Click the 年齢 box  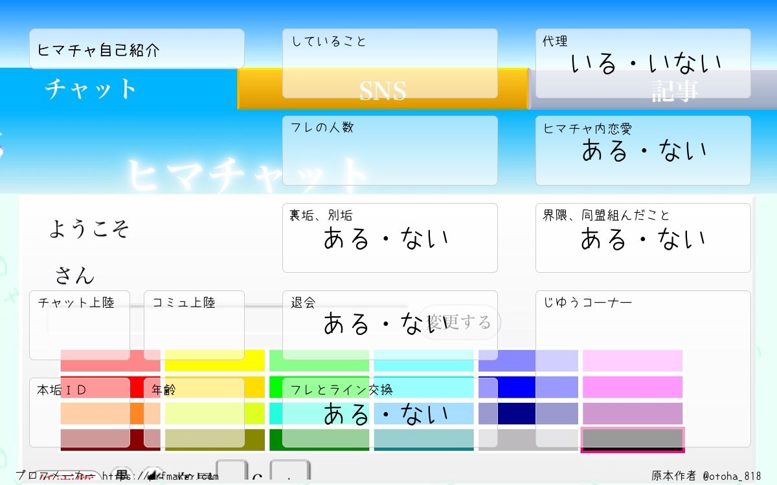coord(194,413)
